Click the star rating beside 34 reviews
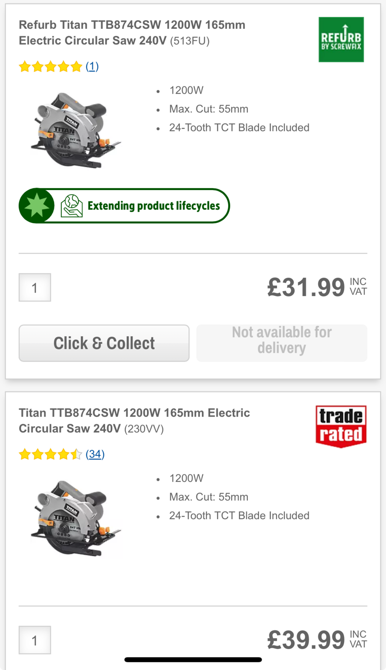The height and width of the screenshot is (670, 386). tap(50, 454)
